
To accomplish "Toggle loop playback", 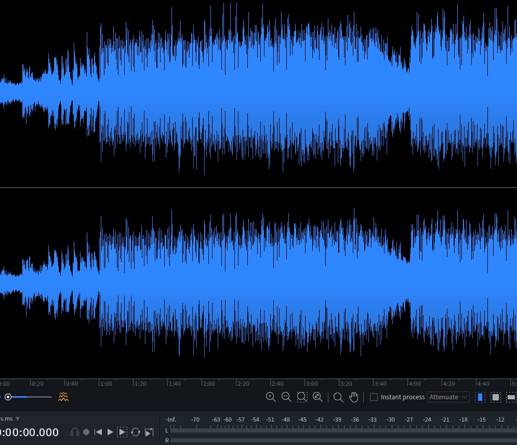I will [x=136, y=432].
